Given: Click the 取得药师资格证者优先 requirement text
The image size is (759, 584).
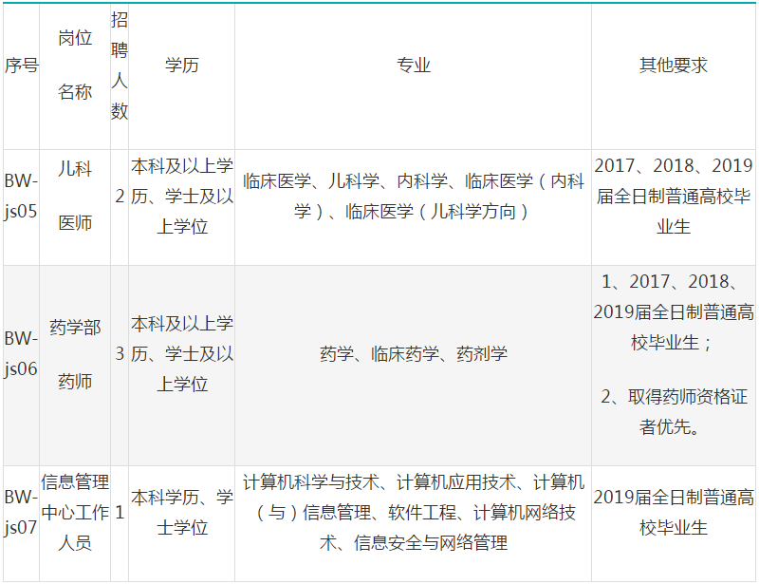Looking at the screenshot, I should 673,412.
